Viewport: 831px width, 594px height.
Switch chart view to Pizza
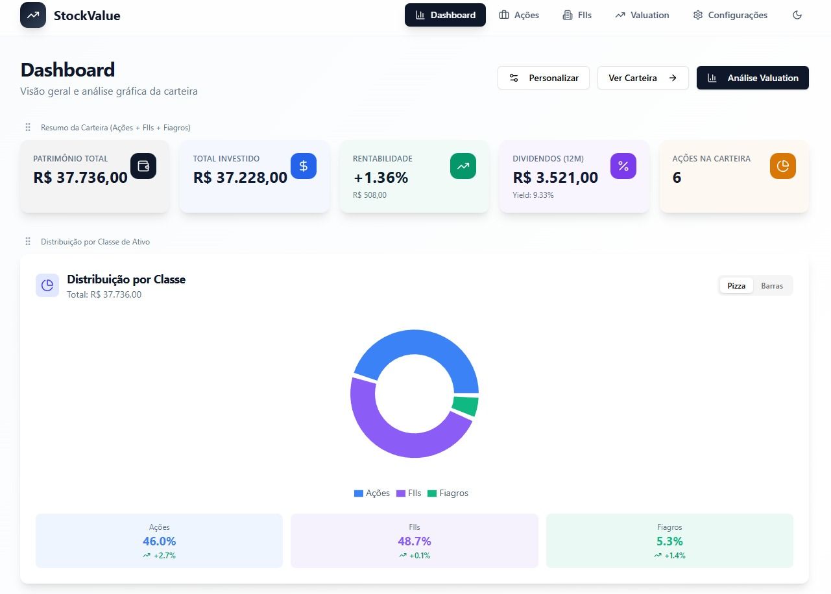736,285
